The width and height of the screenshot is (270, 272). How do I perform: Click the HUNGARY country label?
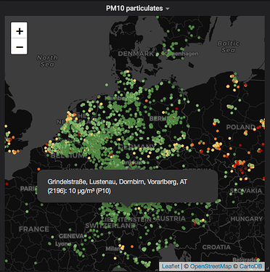tap(247, 219)
